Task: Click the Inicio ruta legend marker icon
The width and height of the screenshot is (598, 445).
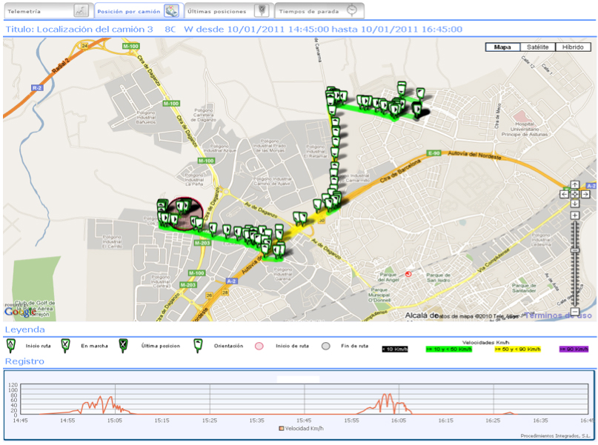Action: [11, 345]
